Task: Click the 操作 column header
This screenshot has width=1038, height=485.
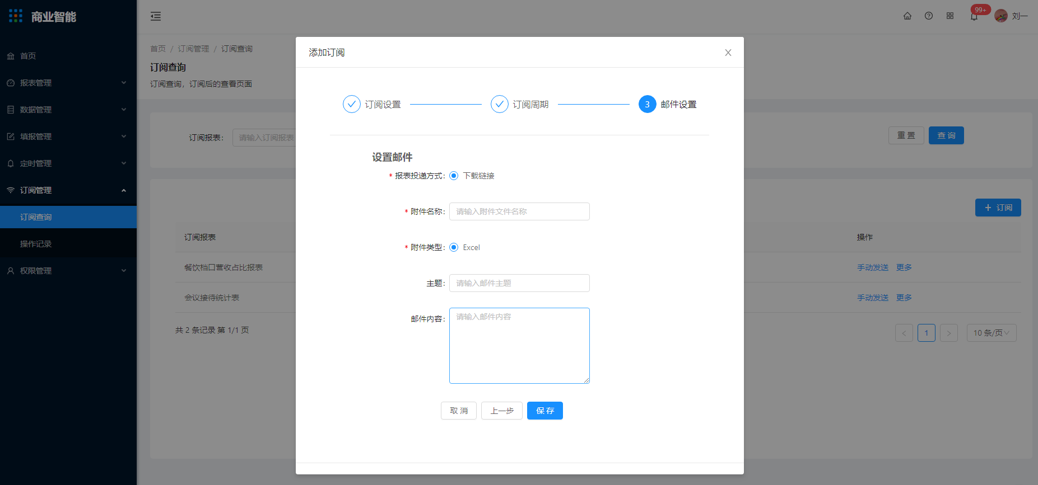Action: pyautogui.click(x=865, y=237)
